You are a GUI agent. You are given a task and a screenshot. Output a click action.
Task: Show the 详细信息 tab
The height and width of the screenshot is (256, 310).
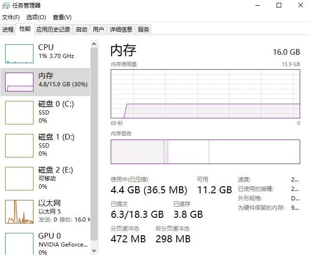(121, 29)
